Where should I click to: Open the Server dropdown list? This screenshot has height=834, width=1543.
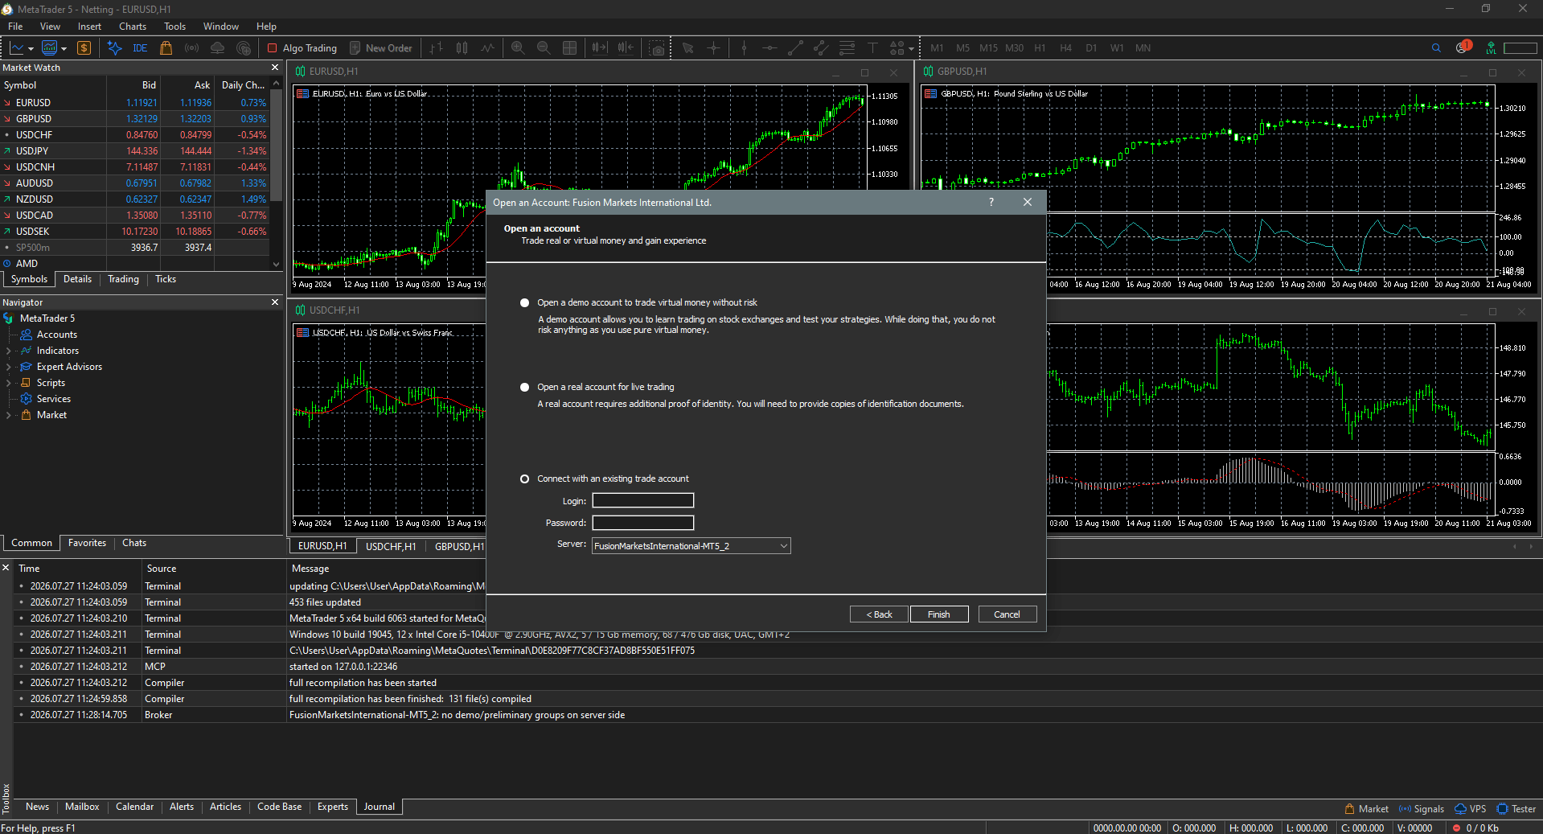(x=691, y=546)
